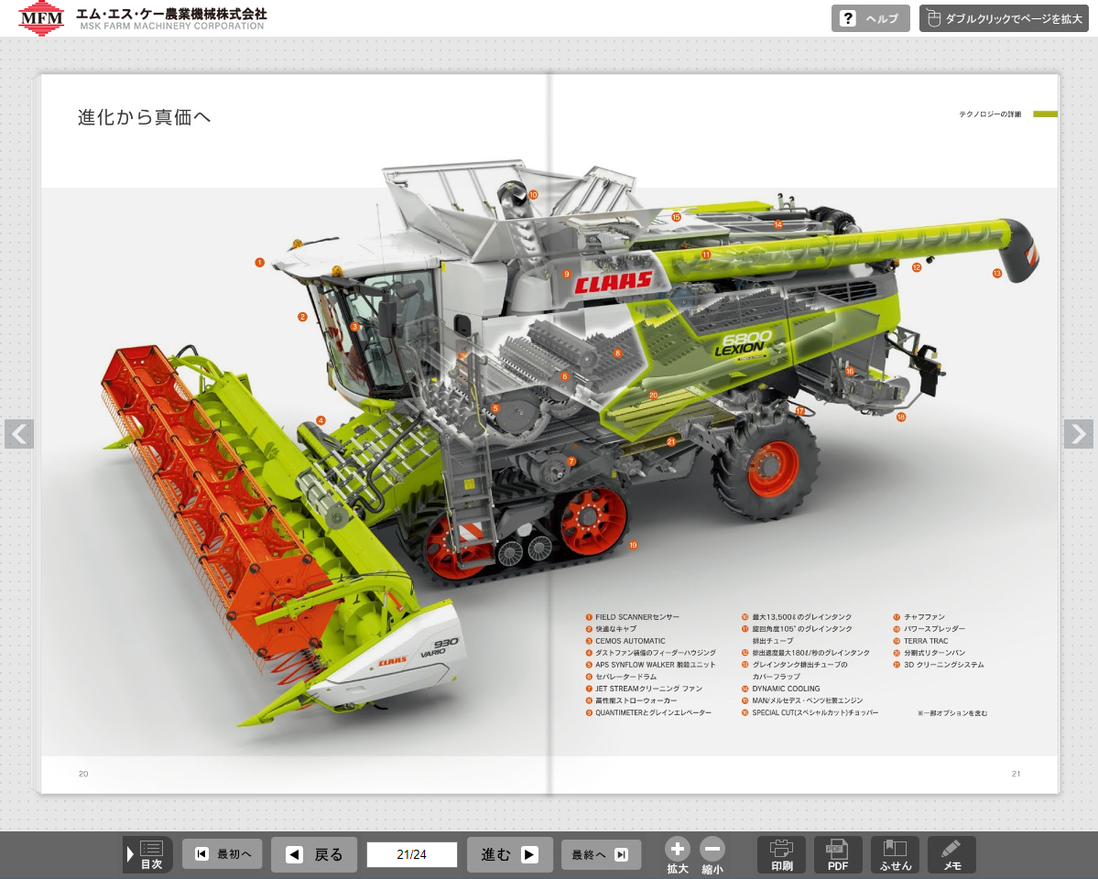The width and height of the screenshot is (1098, 879).
Task: Click legend item APS SYNFLOW WALKER
Action: [x=650, y=665]
